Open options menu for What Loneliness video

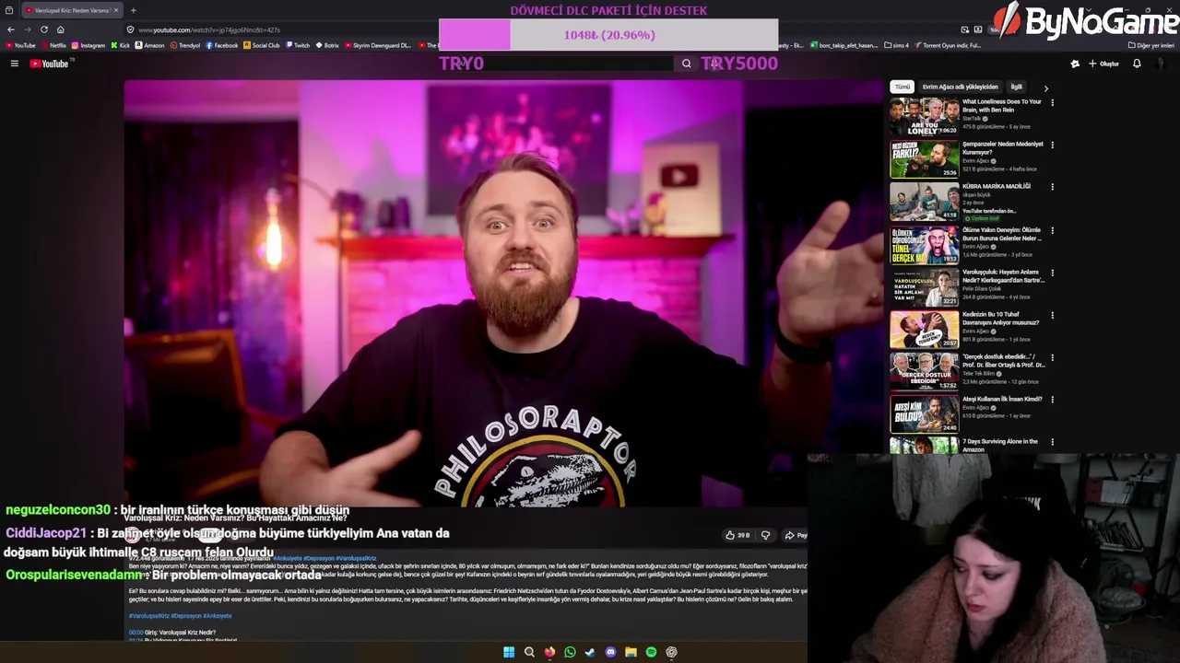(1052, 102)
